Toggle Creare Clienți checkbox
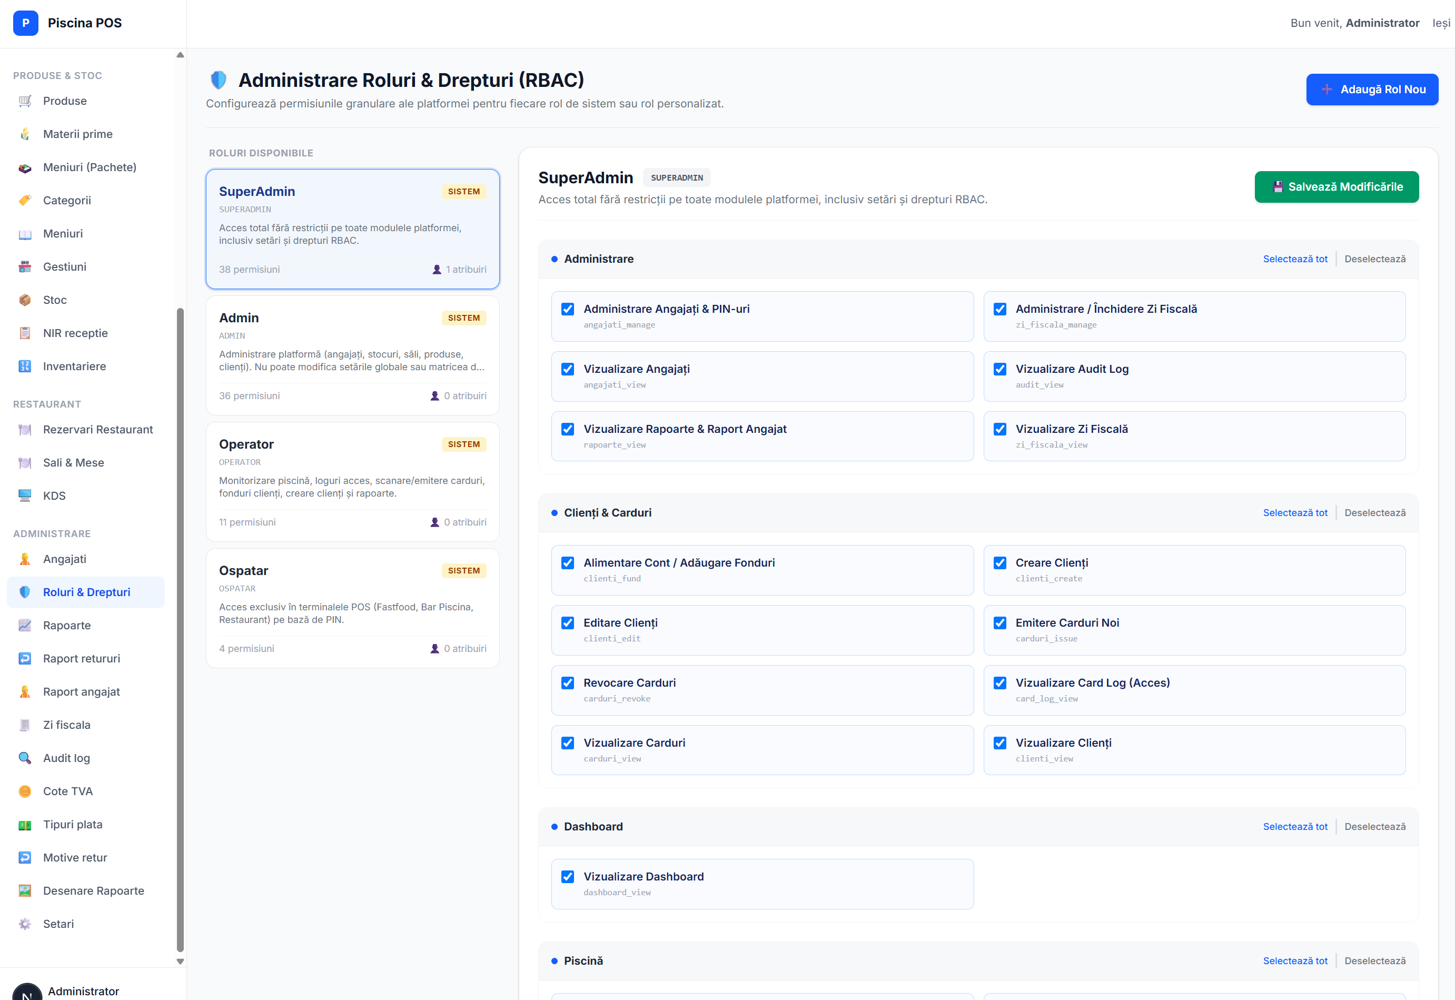 (x=1000, y=563)
